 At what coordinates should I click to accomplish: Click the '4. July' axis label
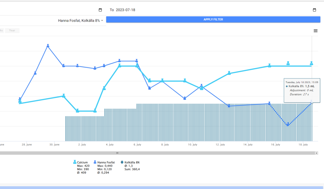110,145
